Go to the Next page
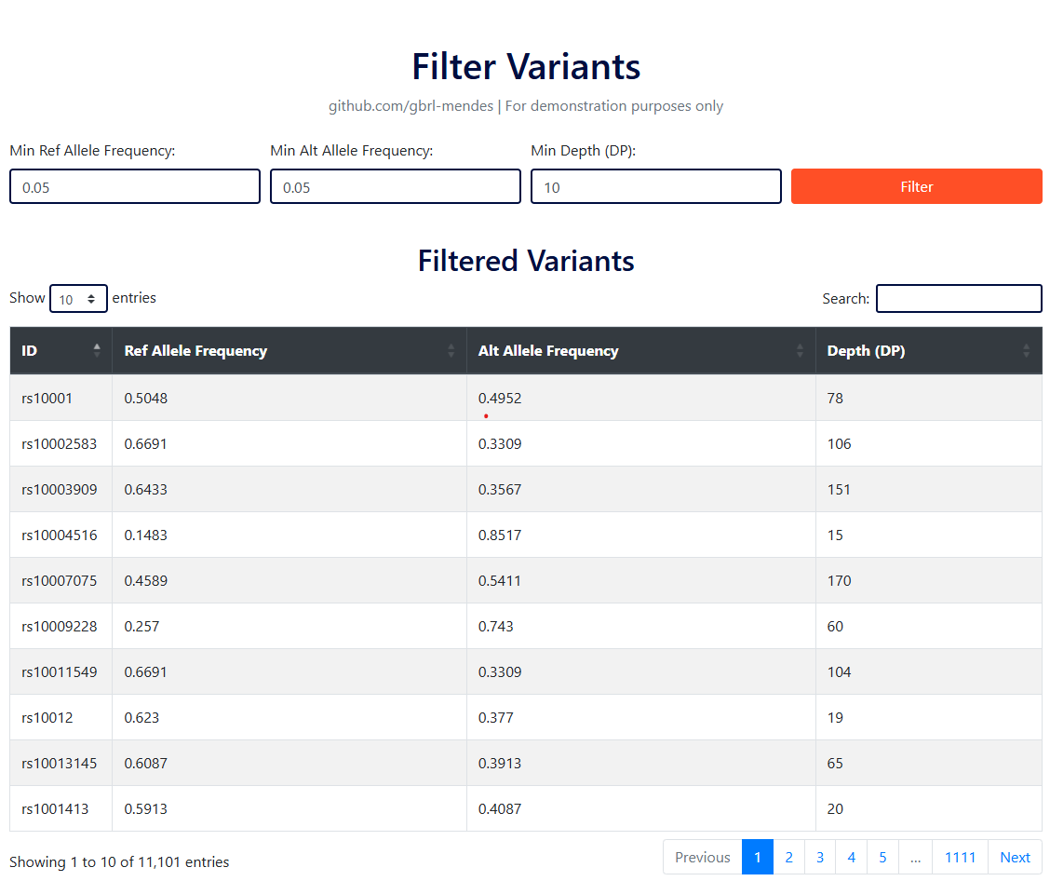The height and width of the screenshot is (881, 1050). [1015, 857]
